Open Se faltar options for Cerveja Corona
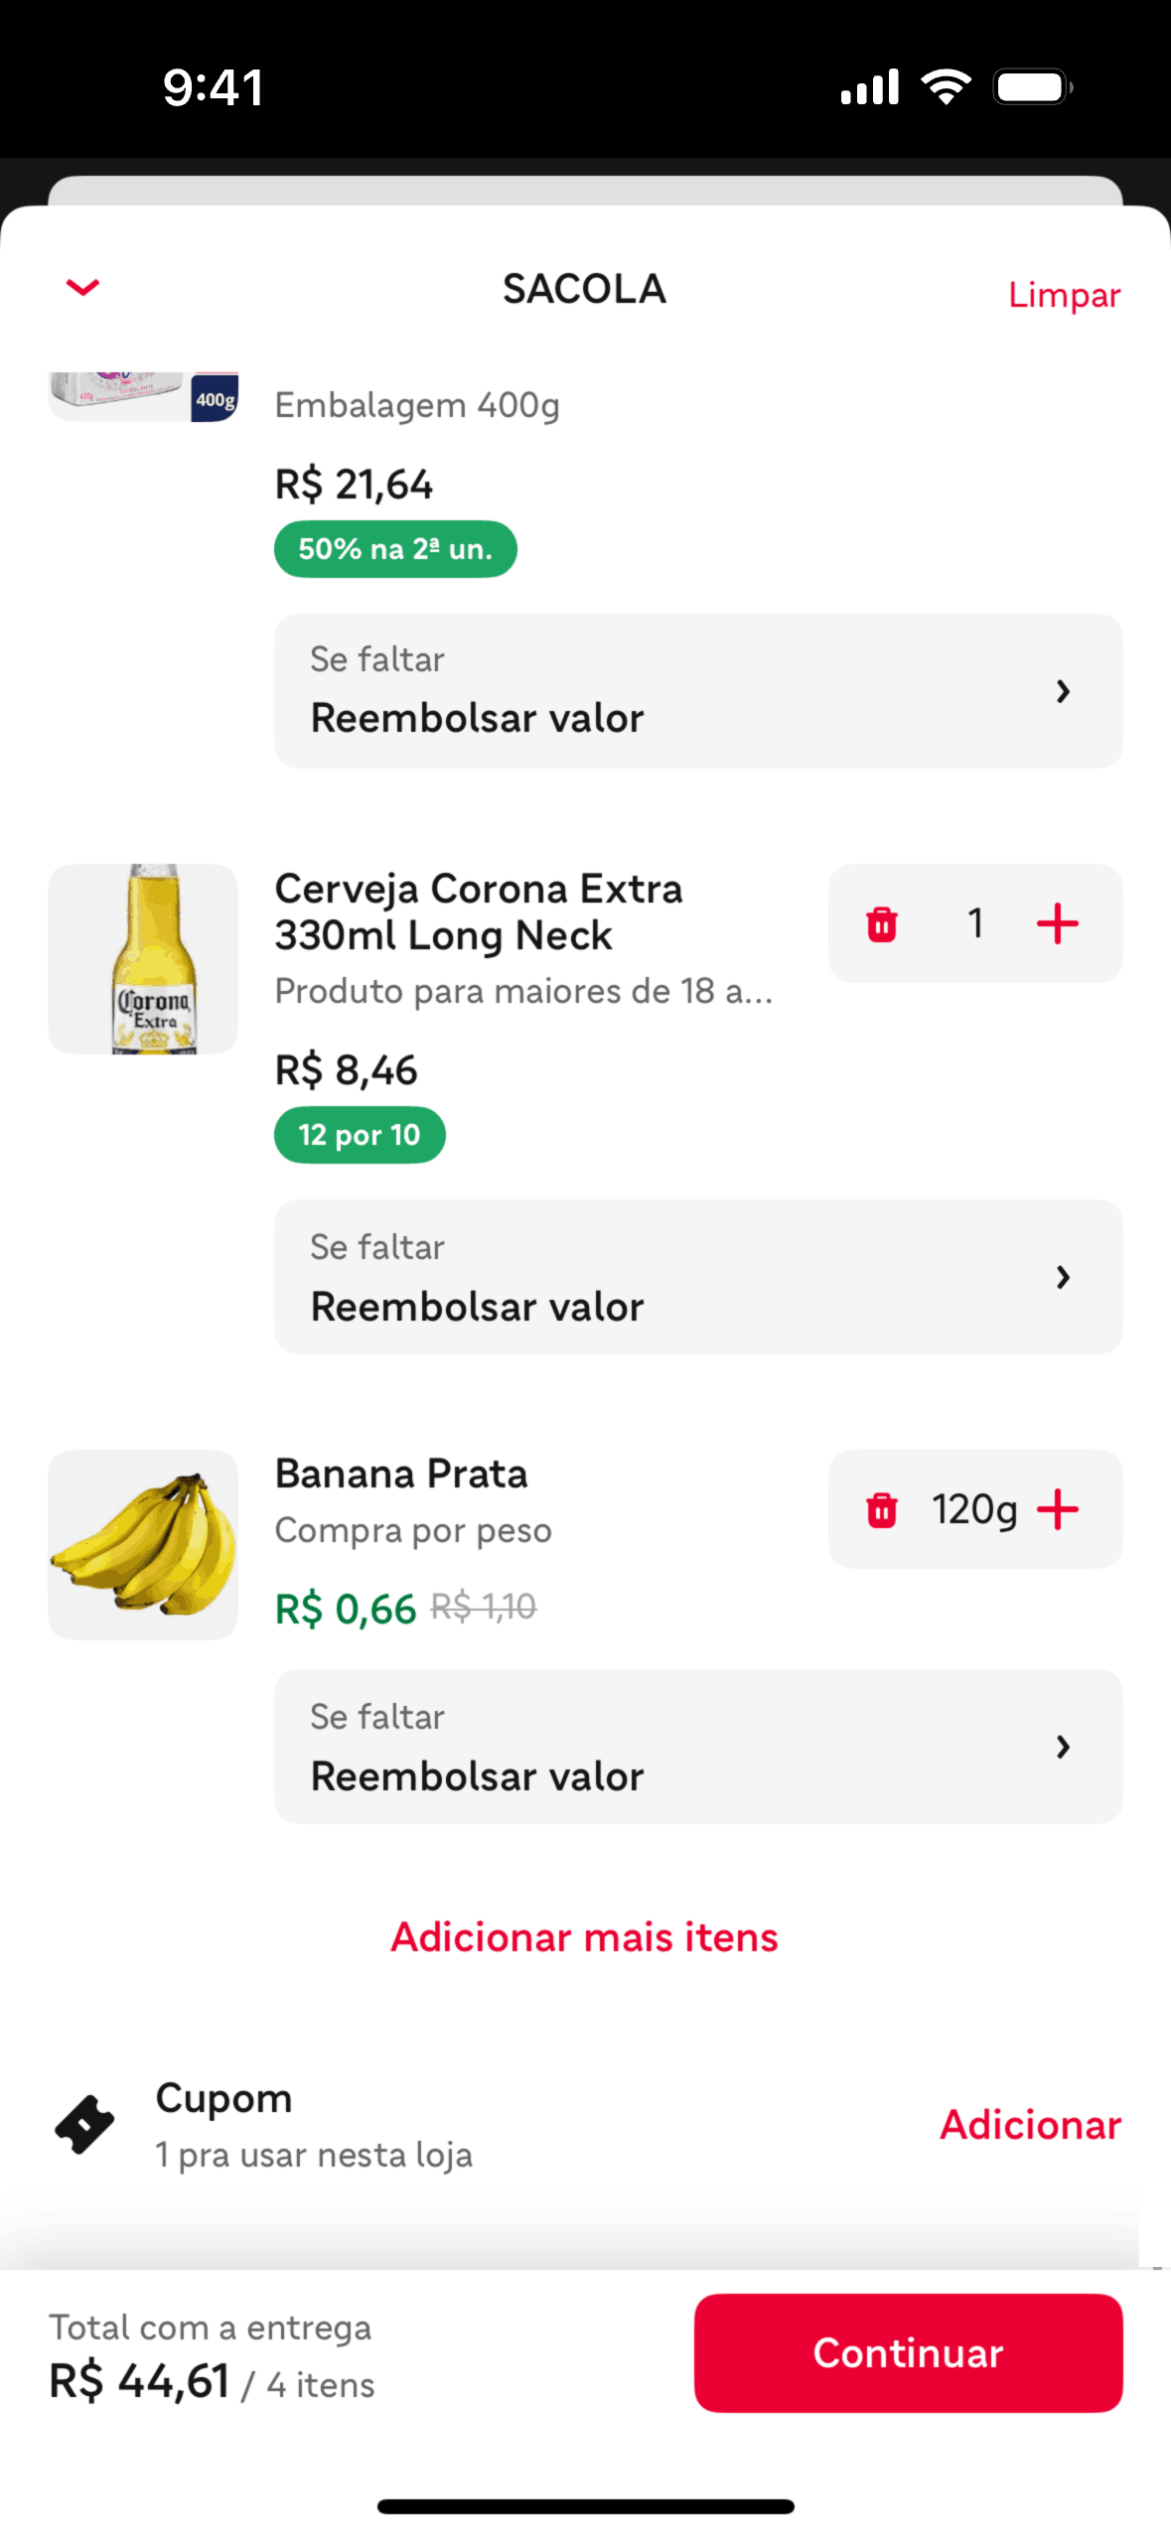 point(698,1277)
